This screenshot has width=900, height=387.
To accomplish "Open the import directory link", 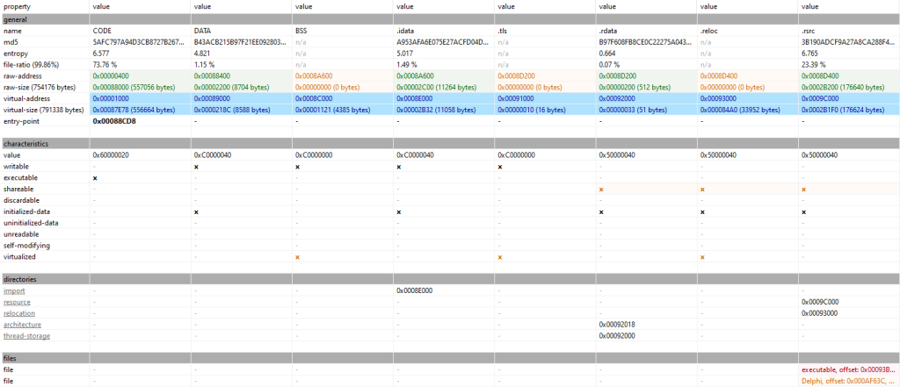I will point(15,290).
